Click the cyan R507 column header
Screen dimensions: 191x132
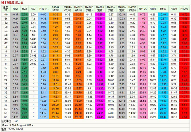(x=163, y=9)
